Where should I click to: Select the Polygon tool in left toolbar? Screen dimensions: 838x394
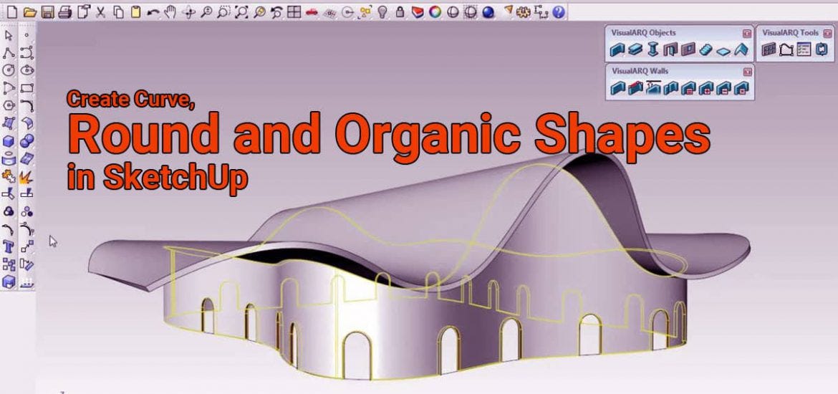coord(9,105)
